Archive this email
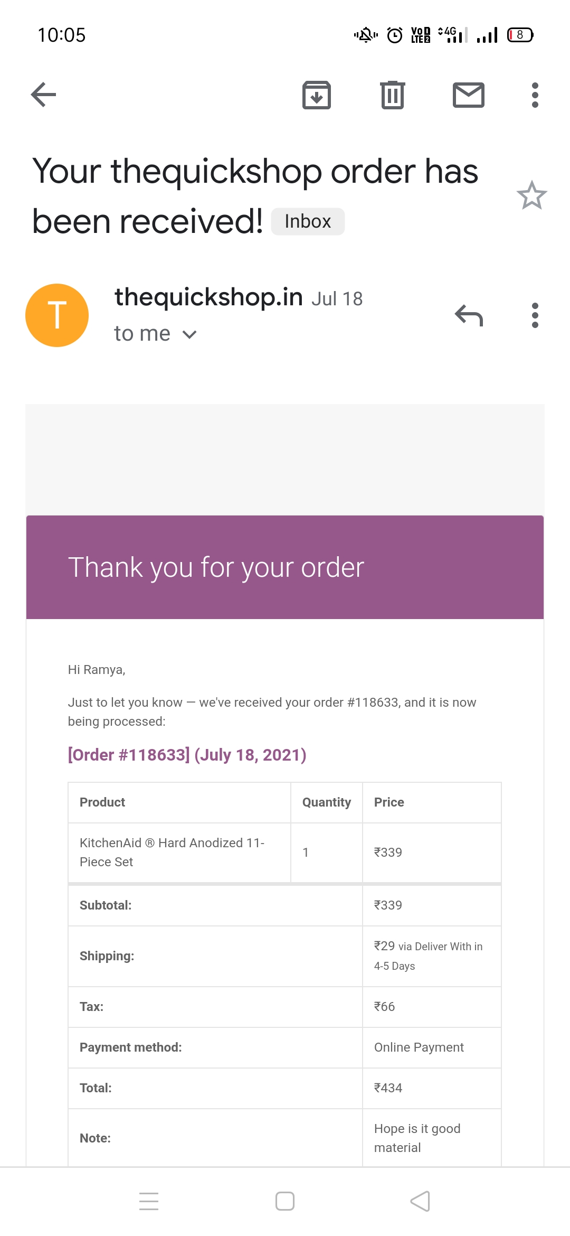The width and height of the screenshot is (570, 1236). (x=317, y=95)
